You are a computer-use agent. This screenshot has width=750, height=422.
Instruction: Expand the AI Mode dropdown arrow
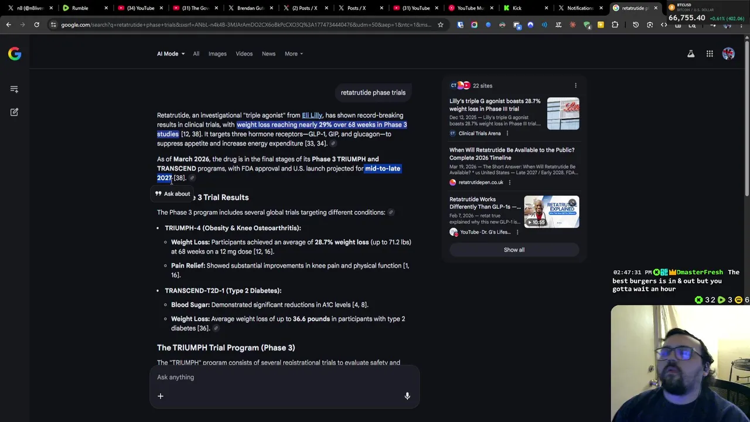tap(183, 54)
